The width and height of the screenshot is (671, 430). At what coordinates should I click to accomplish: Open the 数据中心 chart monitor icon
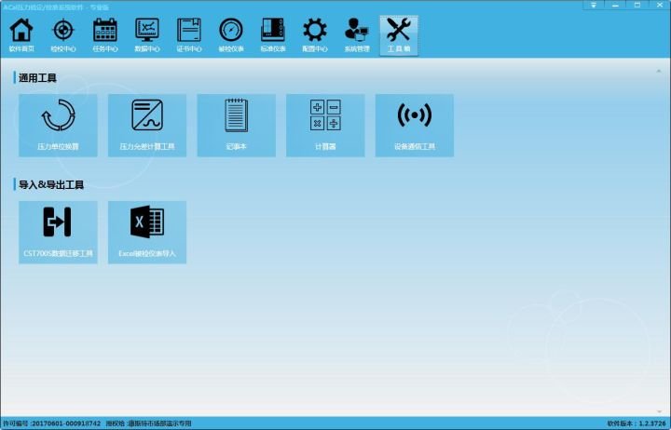[147, 35]
